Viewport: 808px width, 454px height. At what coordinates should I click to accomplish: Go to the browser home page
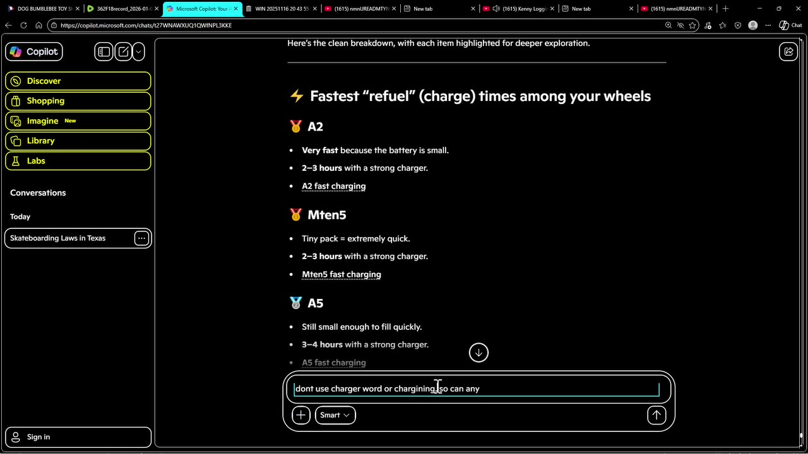39,25
